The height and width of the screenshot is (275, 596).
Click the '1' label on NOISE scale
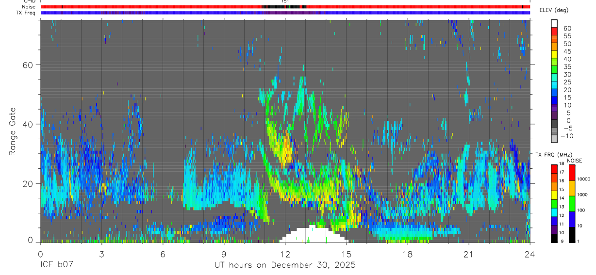pyautogui.click(x=578, y=242)
